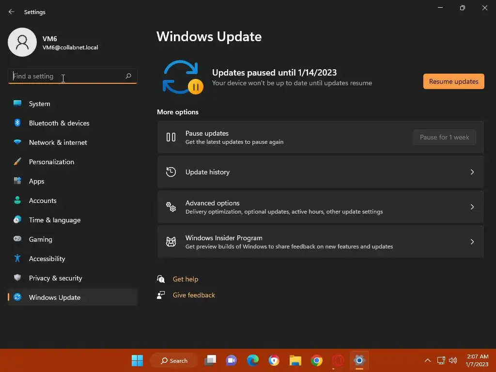Open the Windows Start button
The width and height of the screenshot is (496, 372).
(137, 360)
